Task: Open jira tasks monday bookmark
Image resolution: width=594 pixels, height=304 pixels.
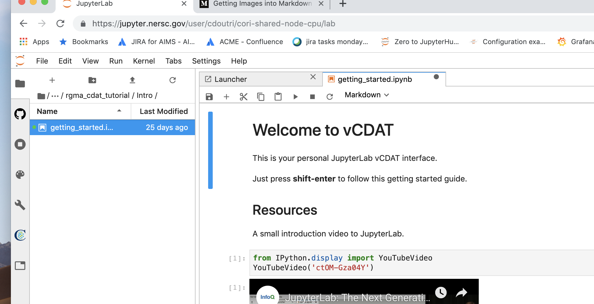Action: pos(330,42)
